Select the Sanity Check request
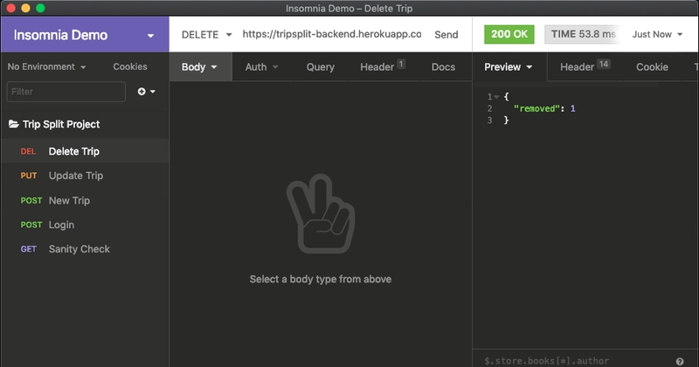Screen dimensions: 699x367 (x=85, y=249)
